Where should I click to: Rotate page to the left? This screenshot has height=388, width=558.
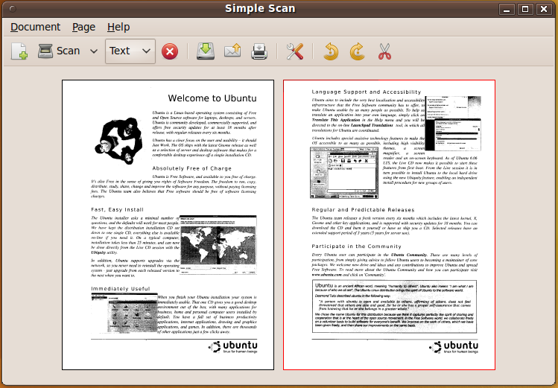pyautogui.click(x=331, y=51)
